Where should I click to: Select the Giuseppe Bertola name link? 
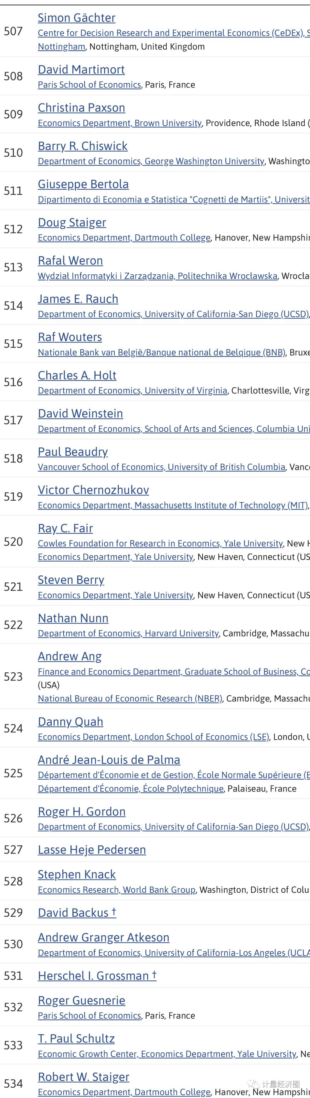tap(83, 184)
